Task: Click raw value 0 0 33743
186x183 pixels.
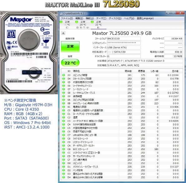Action: tap(173, 93)
